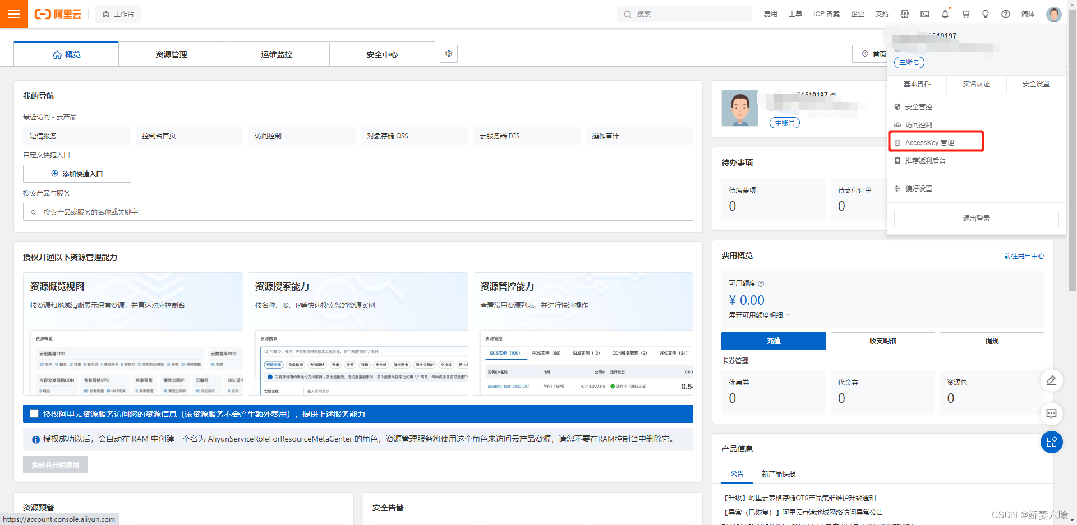
Task: Open the 支持 menu
Action: coord(882,14)
